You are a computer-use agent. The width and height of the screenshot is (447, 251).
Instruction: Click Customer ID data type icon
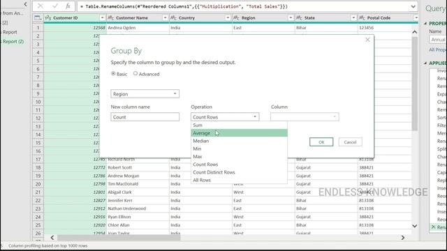point(48,17)
